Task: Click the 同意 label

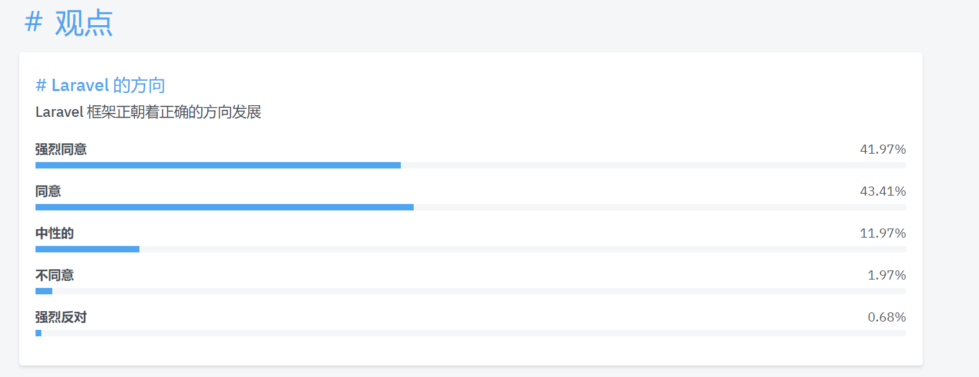Action: pyautogui.click(x=48, y=191)
